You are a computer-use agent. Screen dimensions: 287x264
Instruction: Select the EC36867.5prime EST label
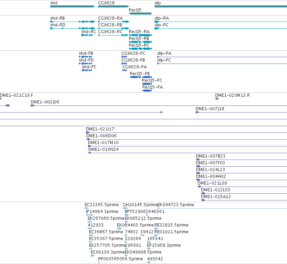tap(106, 232)
